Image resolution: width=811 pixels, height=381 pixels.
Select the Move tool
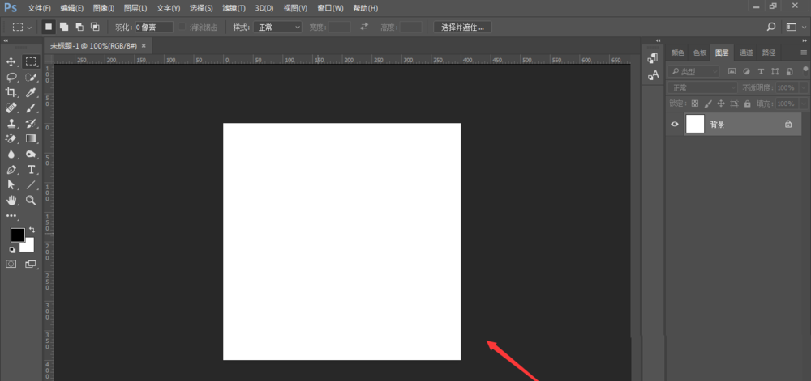[11, 61]
